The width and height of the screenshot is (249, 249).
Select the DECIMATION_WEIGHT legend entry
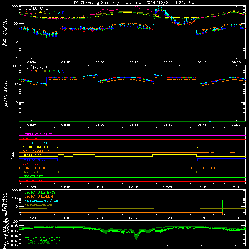pos(40,196)
